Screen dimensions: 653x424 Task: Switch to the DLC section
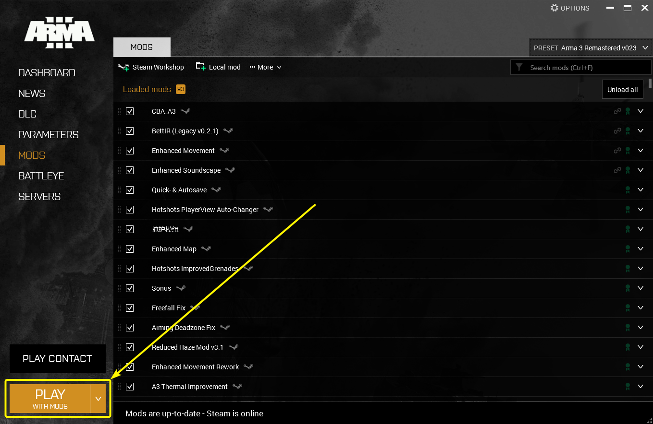click(27, 114)
